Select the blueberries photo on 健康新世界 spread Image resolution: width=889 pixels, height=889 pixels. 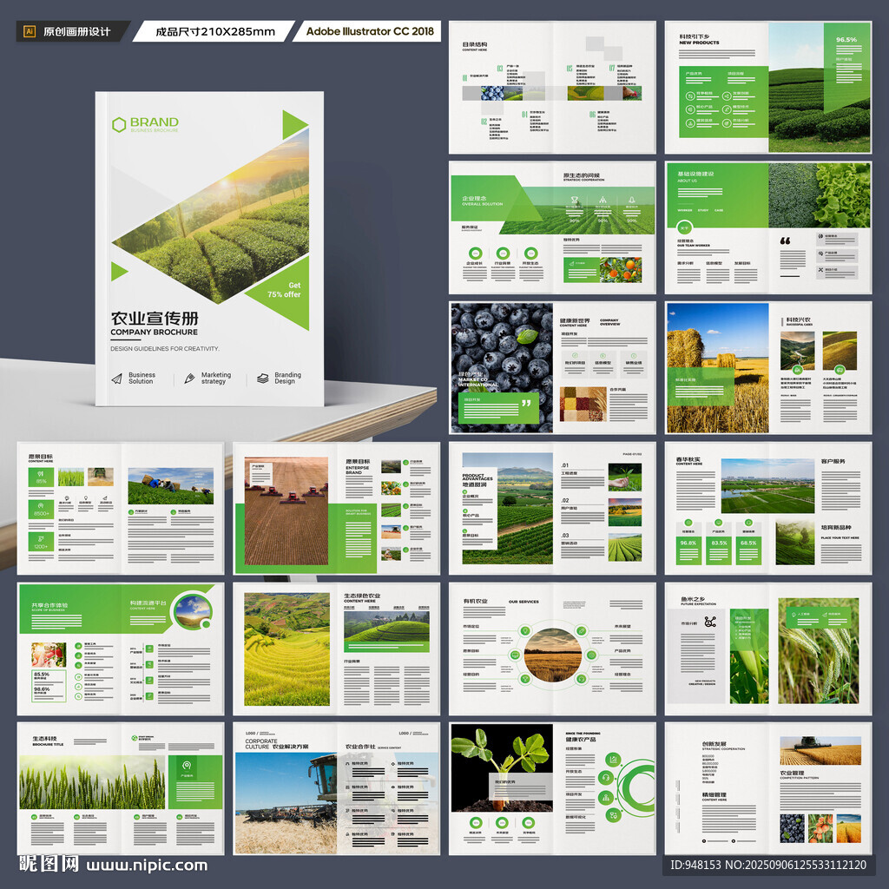[501, 367]
